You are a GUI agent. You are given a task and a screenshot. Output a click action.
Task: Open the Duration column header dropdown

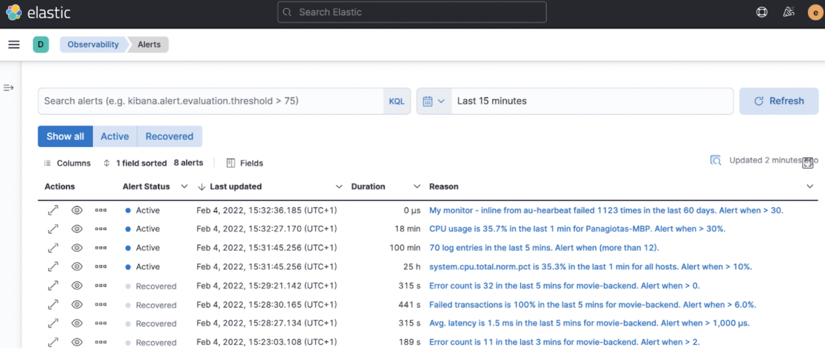[x=416, y=187]
